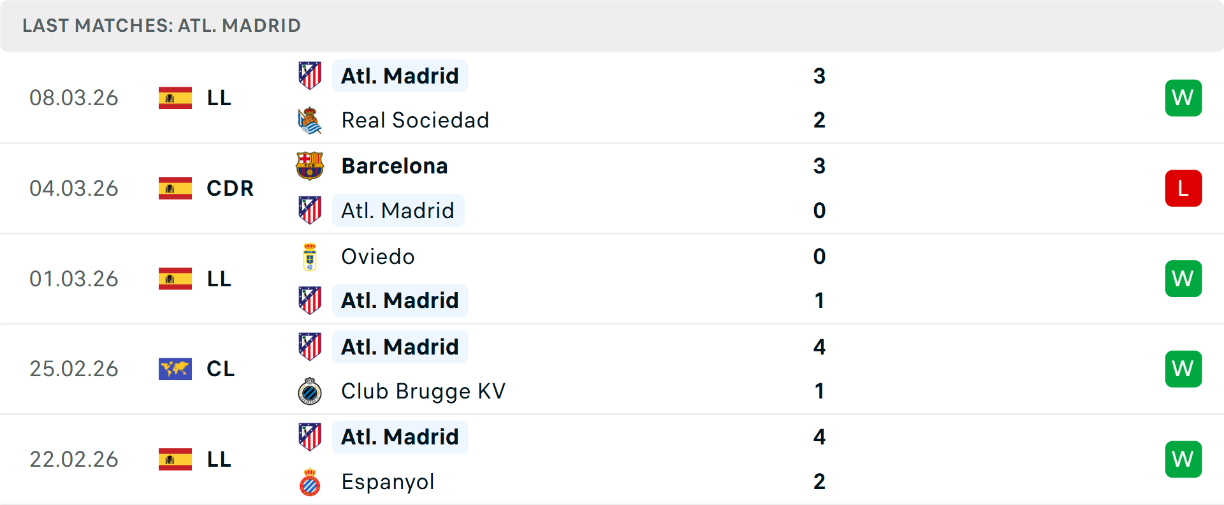Click the Oviedo club crest

[x=310, y=257]
